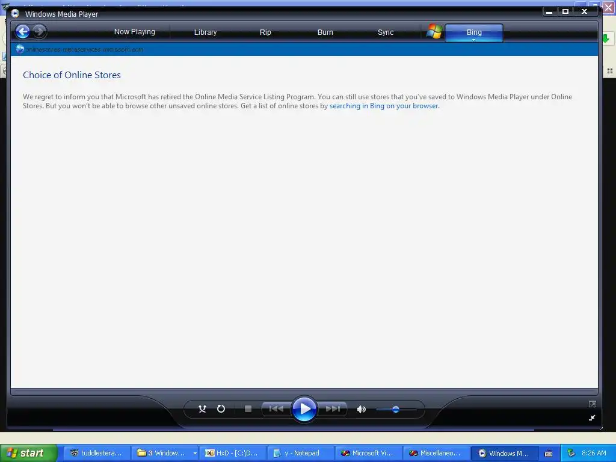616x462 pixels.
Task: Switch to HxD taskbar window
Action: click(x=233, y=453)
